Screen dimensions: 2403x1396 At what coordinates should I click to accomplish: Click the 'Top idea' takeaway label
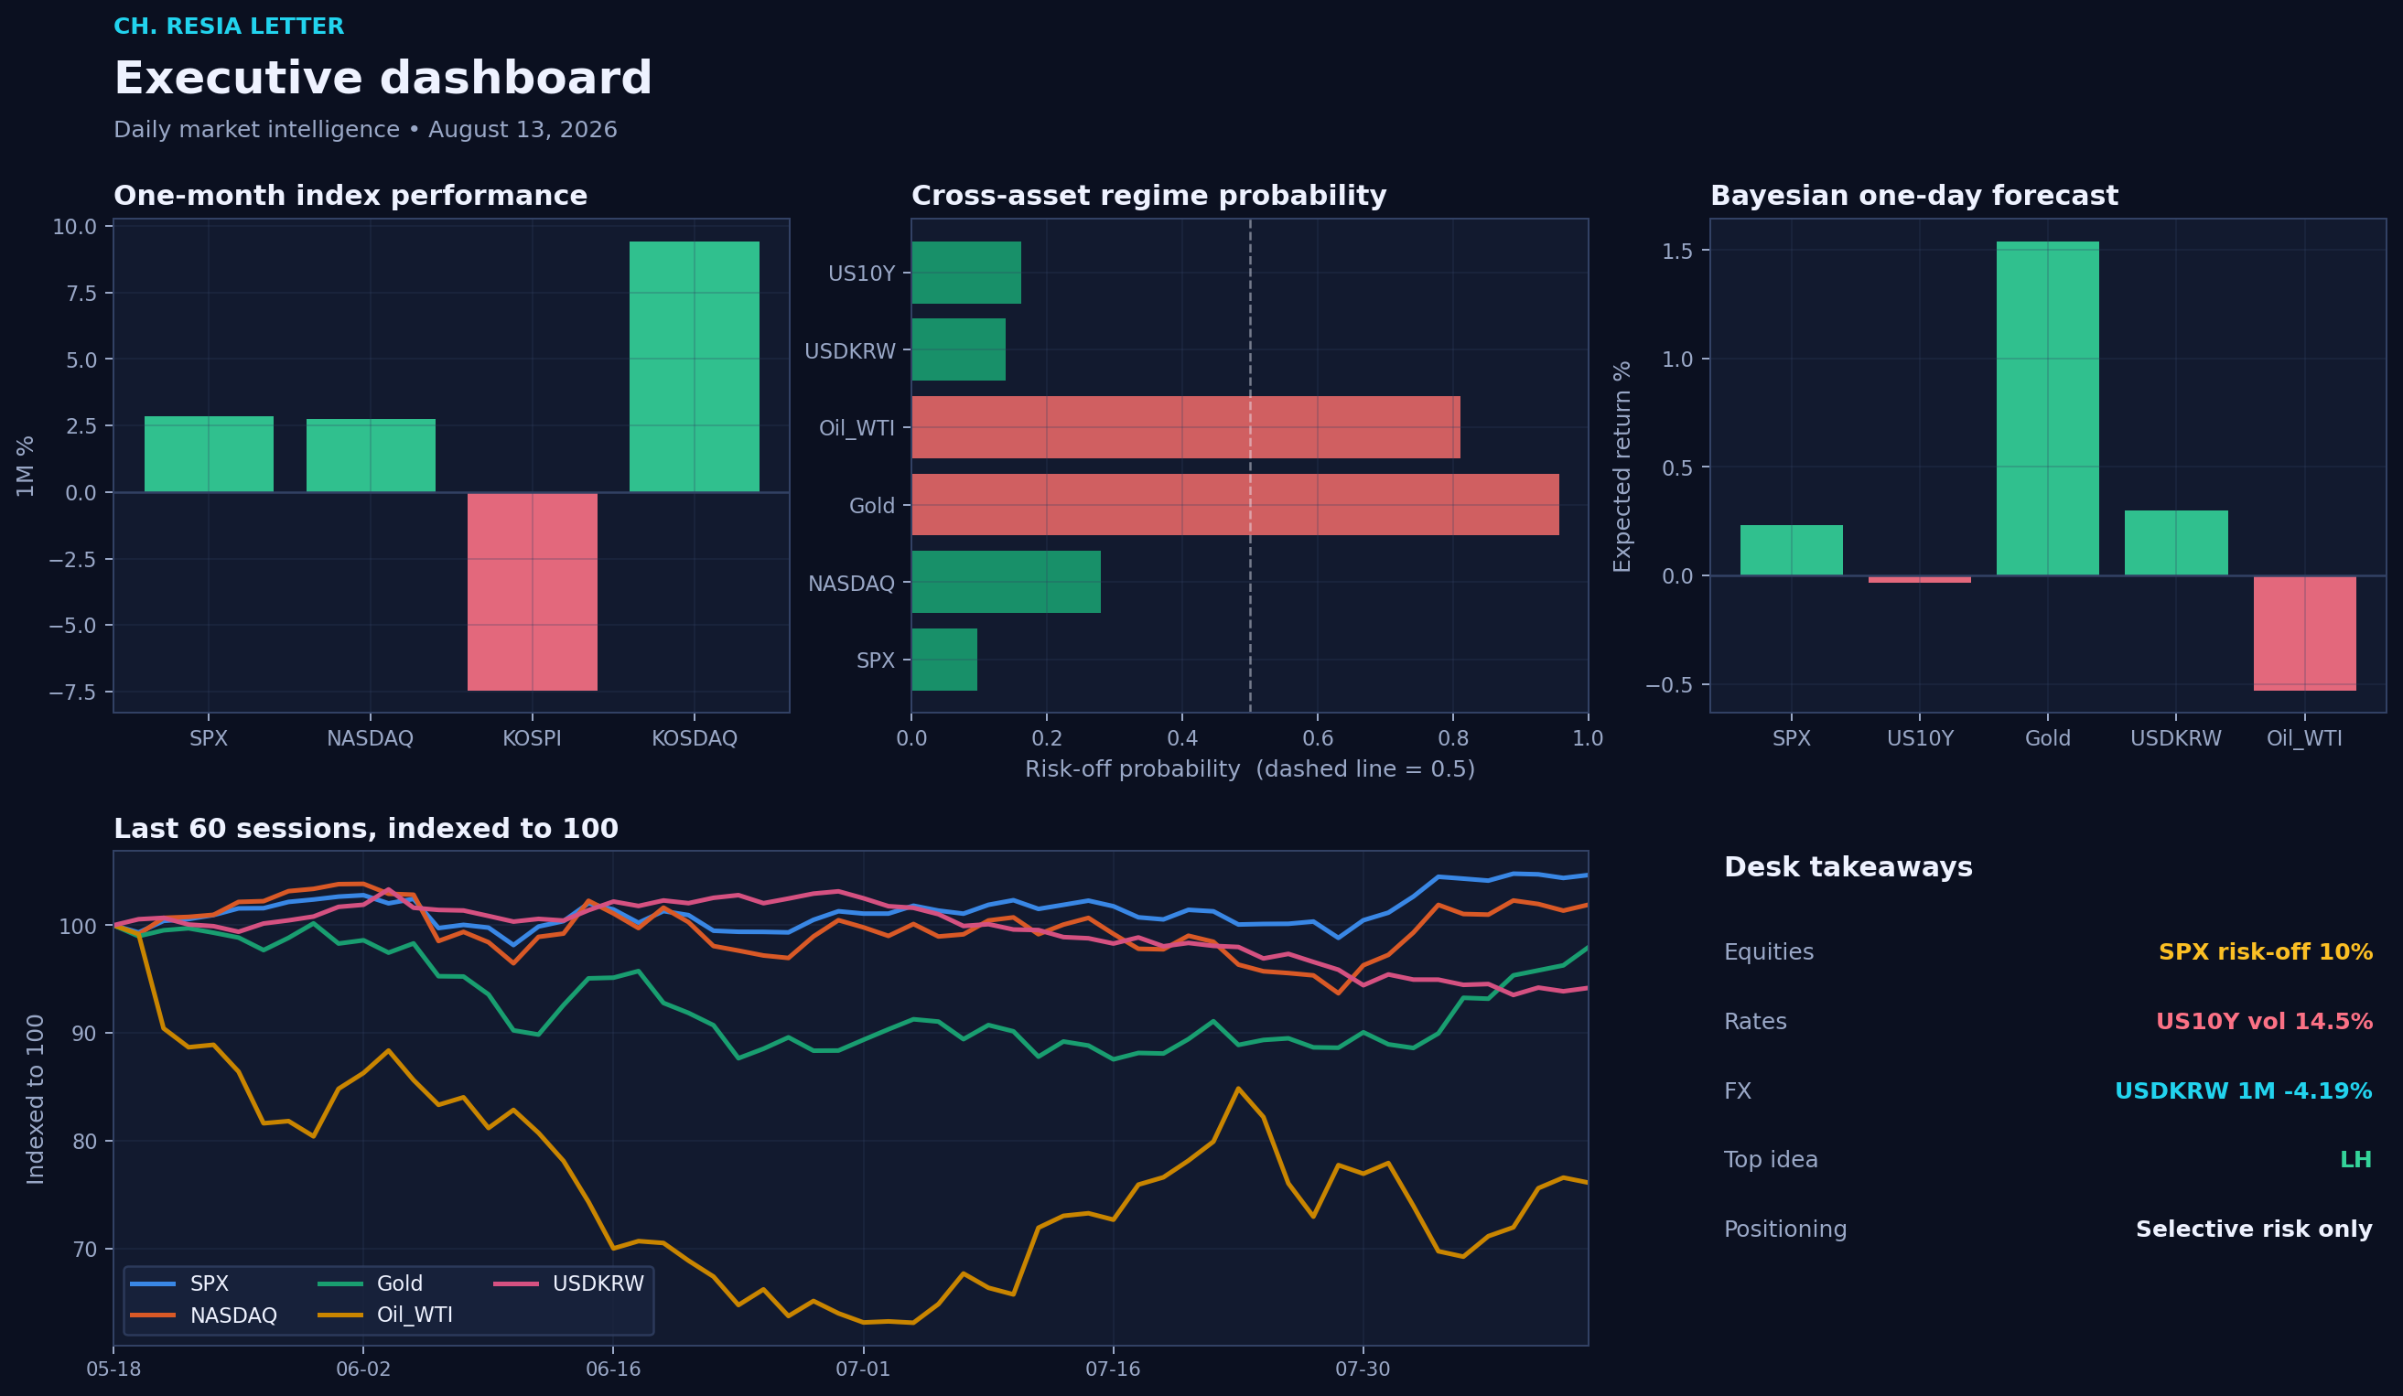1771,1159
